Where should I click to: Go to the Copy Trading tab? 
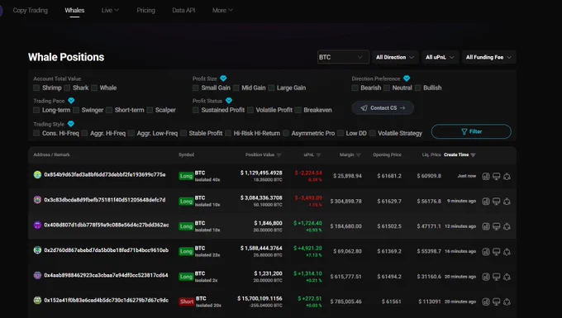30,11
